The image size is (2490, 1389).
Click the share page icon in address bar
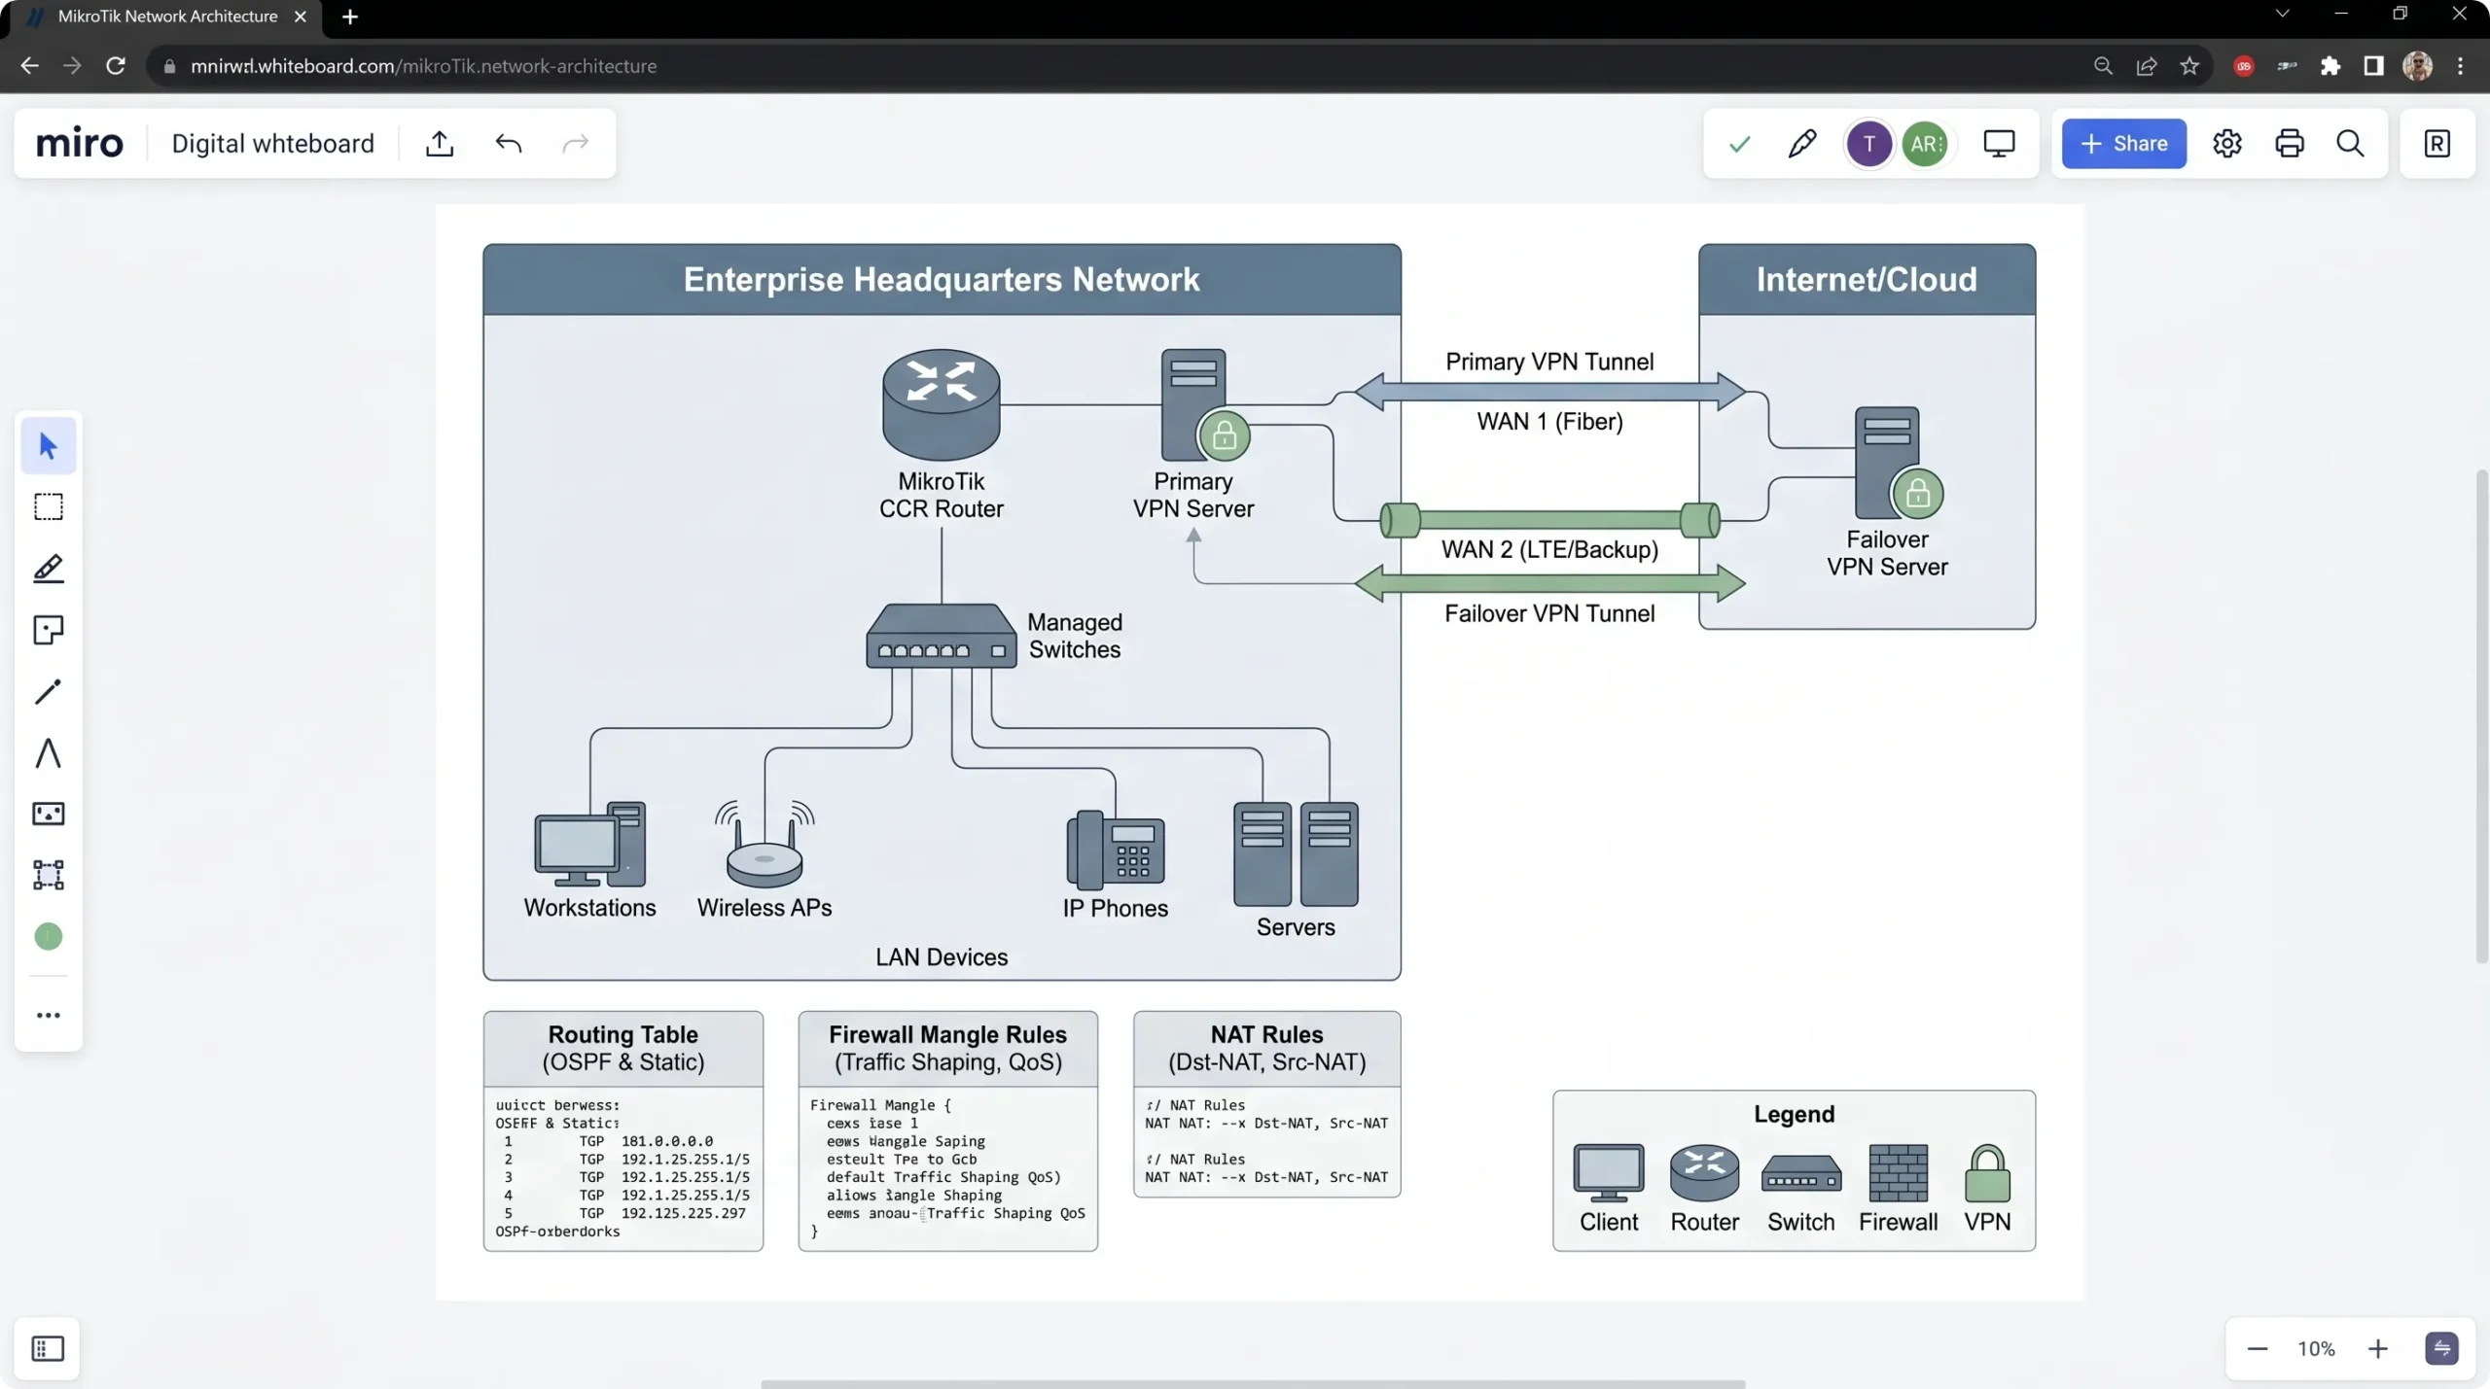(2147, 66)
